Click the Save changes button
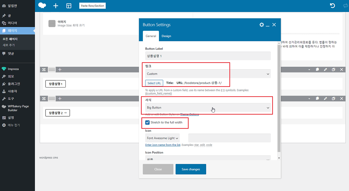This screenshot has width=349, height=191. click(x=191, y=169)
